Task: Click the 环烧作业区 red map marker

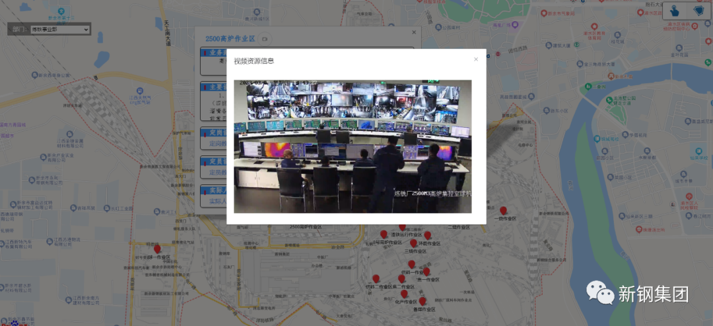Action: click(427, 235)
